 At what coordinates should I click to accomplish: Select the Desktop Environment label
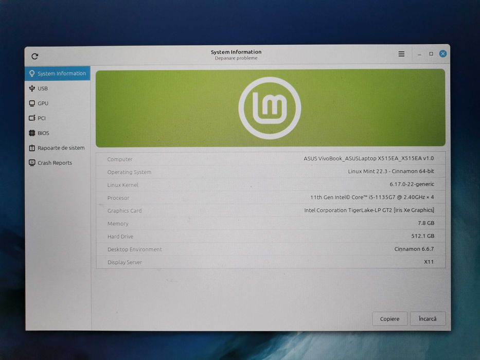[x=135, y=249]
